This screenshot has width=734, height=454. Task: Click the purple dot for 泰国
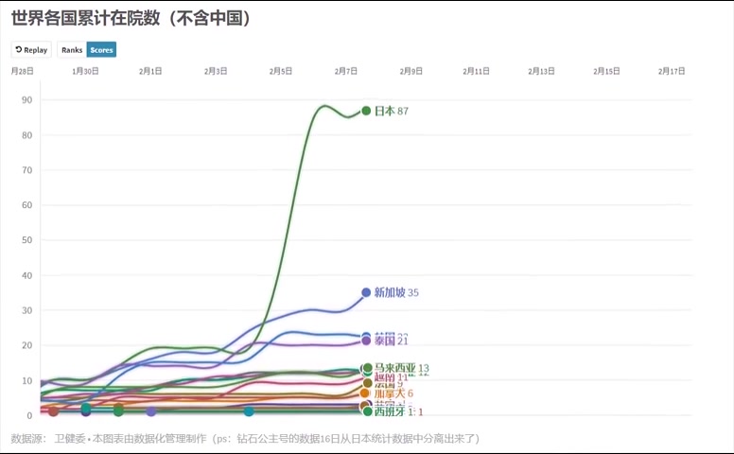point(367,340)
